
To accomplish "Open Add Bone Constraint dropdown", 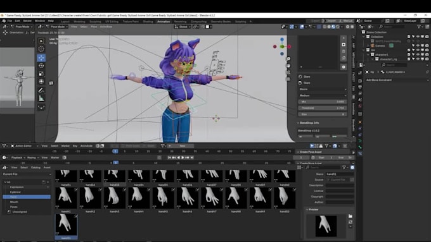I will point(397,80).
